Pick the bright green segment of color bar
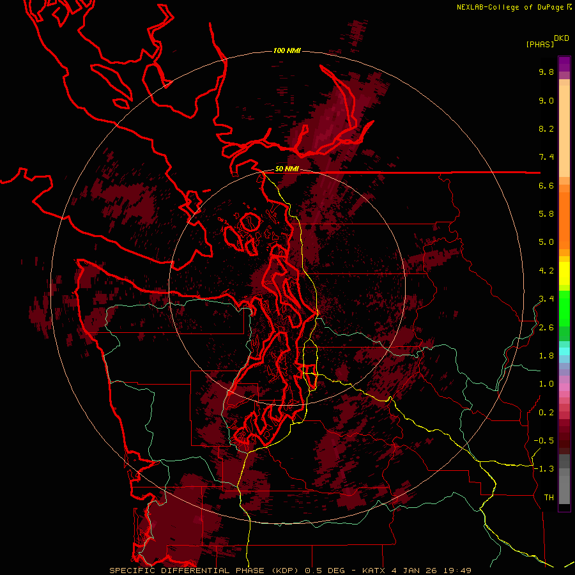Viewport: 575px width, 575px height. click(x=564, y=309)
